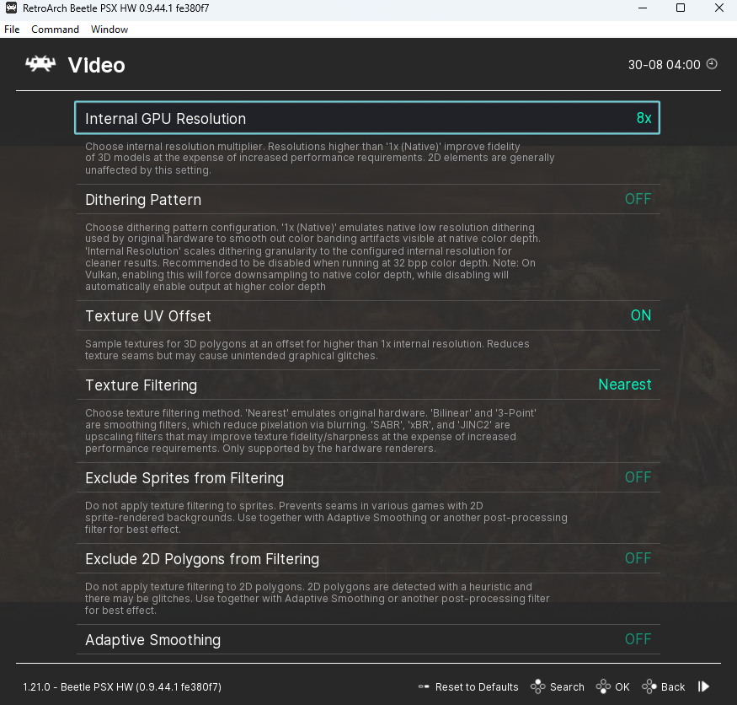Select the Internal GPU Resolution row label
Screen dimensions: 737x705
(x=165, y=119)
